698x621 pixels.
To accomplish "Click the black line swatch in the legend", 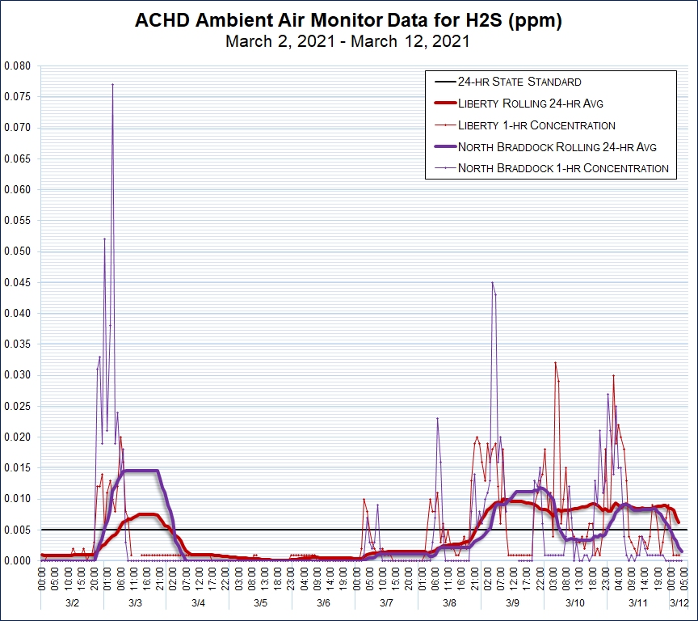I will pos(444,82).
